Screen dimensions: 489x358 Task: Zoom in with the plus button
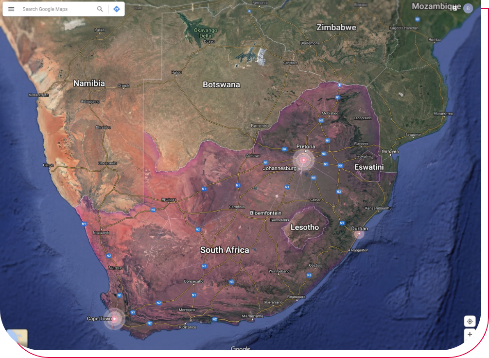(470, 335)
